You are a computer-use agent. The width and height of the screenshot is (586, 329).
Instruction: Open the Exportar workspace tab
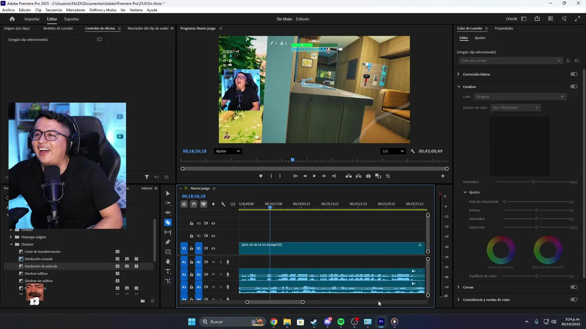[x=71, y=19]
